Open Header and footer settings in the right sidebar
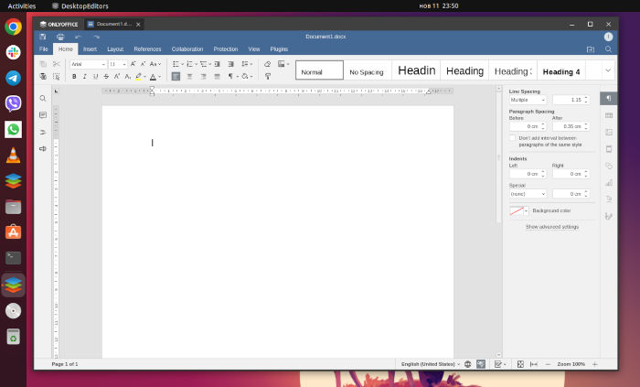This screenshot has width=640, height=387. (609, 149)
